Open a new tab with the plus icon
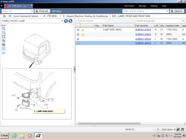 [1, 6]
